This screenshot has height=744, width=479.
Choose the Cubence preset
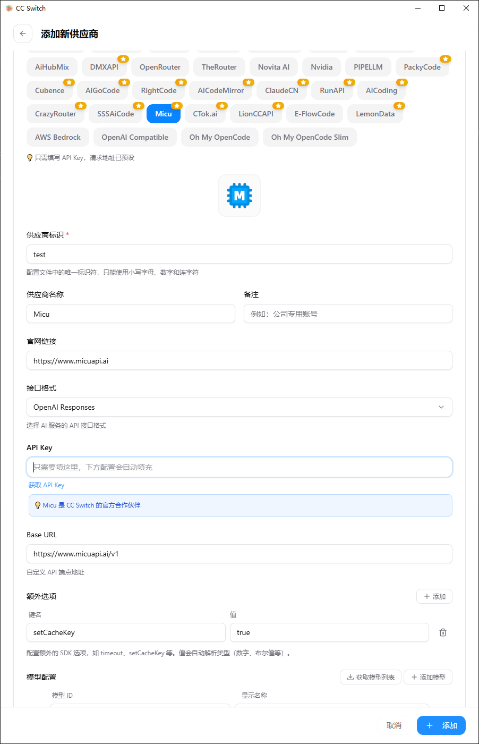[49, 90]
